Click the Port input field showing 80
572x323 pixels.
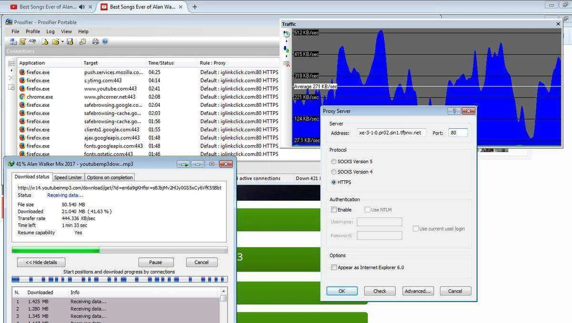coord(458,133)
